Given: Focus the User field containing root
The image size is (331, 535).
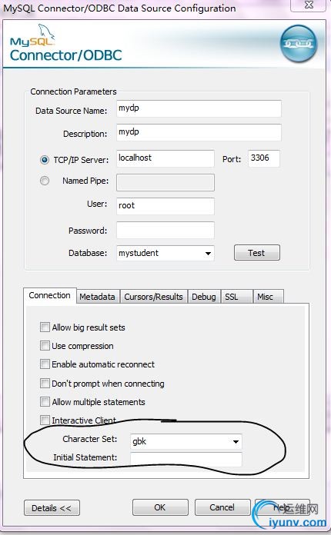Looking at the screenshot, I should click(x=165, y=206).
